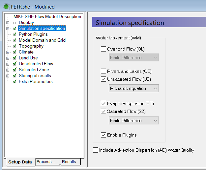This screenshot has width=206, height=170.
Task: Click the green checkmark icon beside Climate
Action: click(x=15, y=52)
